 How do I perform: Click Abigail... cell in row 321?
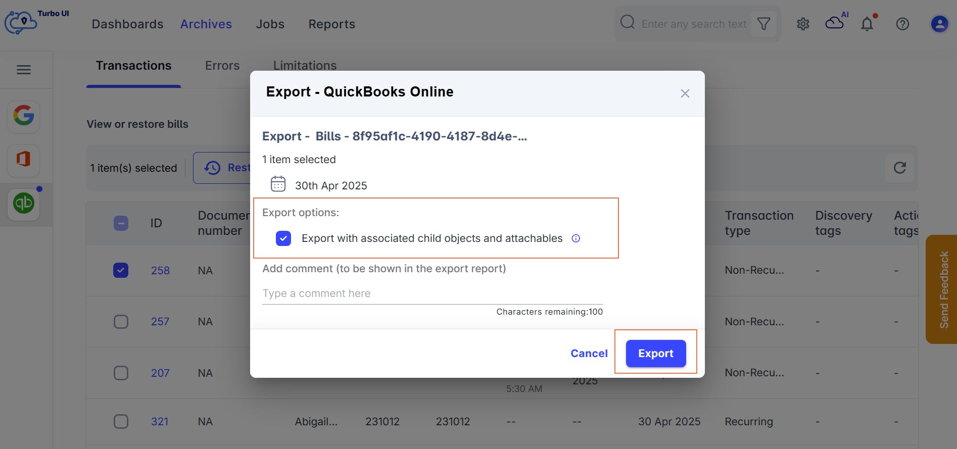click(316, 422)
